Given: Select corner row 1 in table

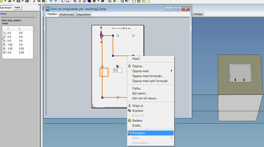Looking at the screenshot, I should tap(18, 33).
